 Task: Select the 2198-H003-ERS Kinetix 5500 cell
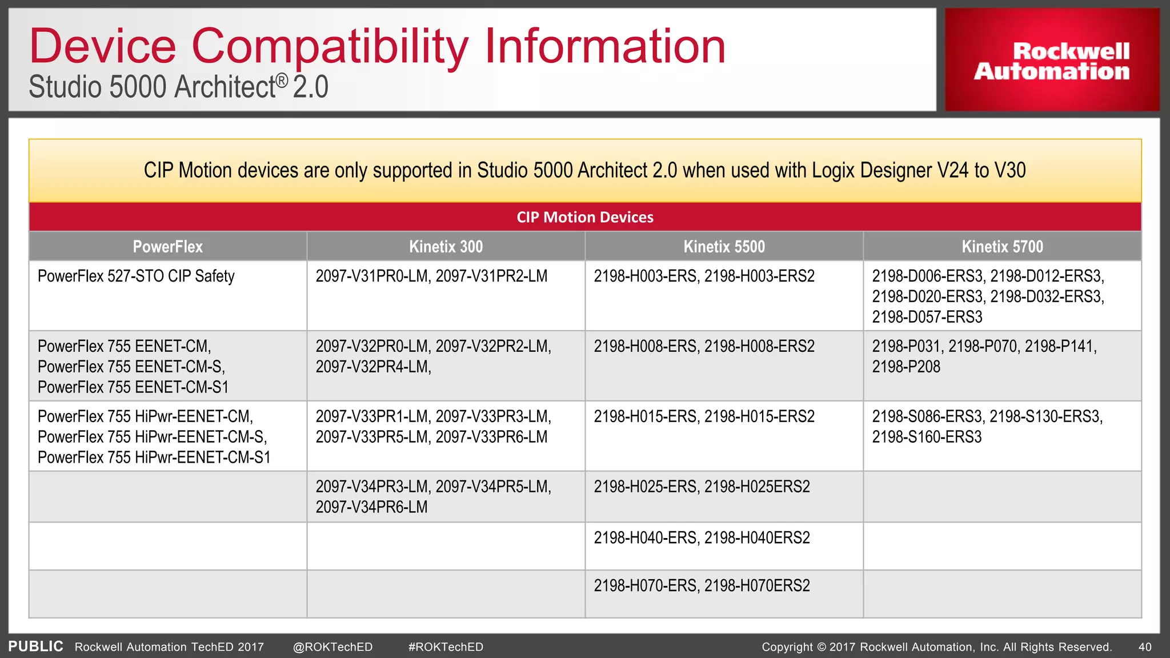[x=704, y=276]
